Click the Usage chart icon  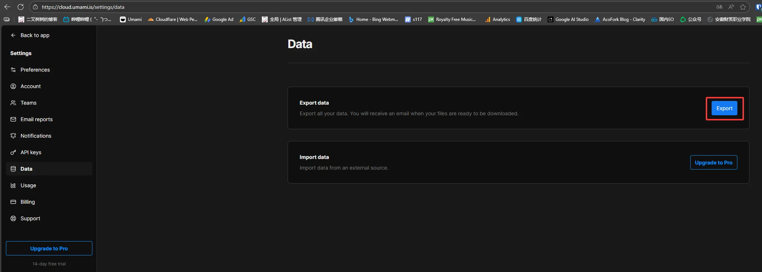13,185
